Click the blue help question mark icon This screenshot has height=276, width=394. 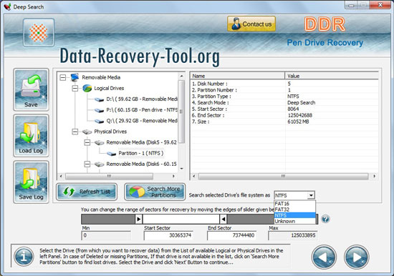click(x=325, y=219)
